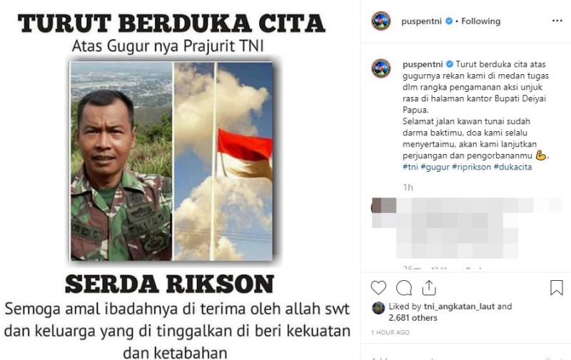Open the #gugur hashtag
The height and width of the screenshot is (360, 571).
[435, 167]
